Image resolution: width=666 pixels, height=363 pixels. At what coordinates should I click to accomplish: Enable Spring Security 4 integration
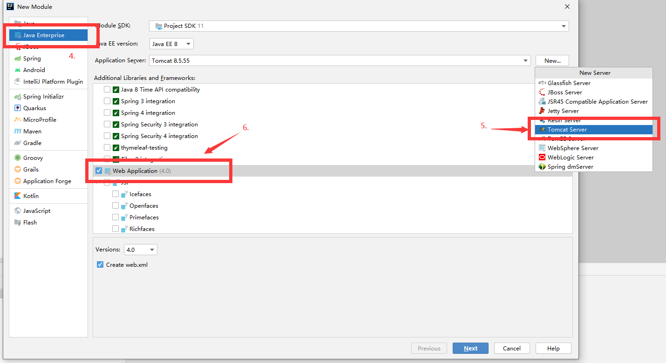coord(107,136)
